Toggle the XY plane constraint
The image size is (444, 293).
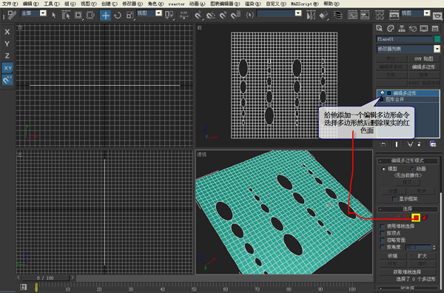click(7, 68)
